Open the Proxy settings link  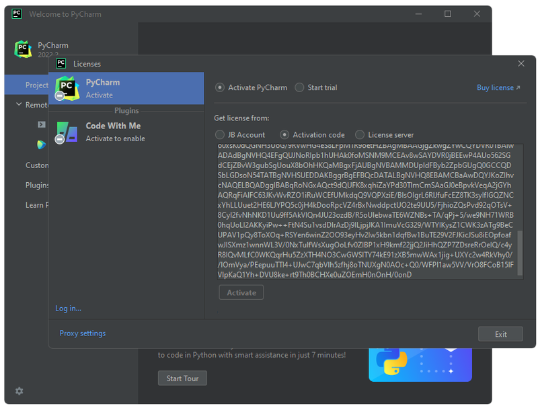coord(83,333)
